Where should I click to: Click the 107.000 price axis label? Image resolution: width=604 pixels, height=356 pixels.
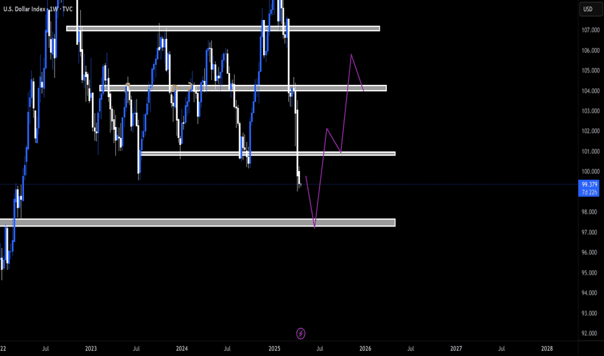590,30
